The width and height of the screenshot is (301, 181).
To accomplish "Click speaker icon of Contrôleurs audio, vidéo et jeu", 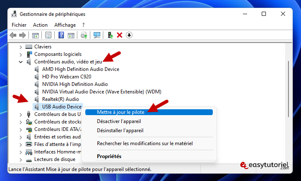I will coord(28,62).
